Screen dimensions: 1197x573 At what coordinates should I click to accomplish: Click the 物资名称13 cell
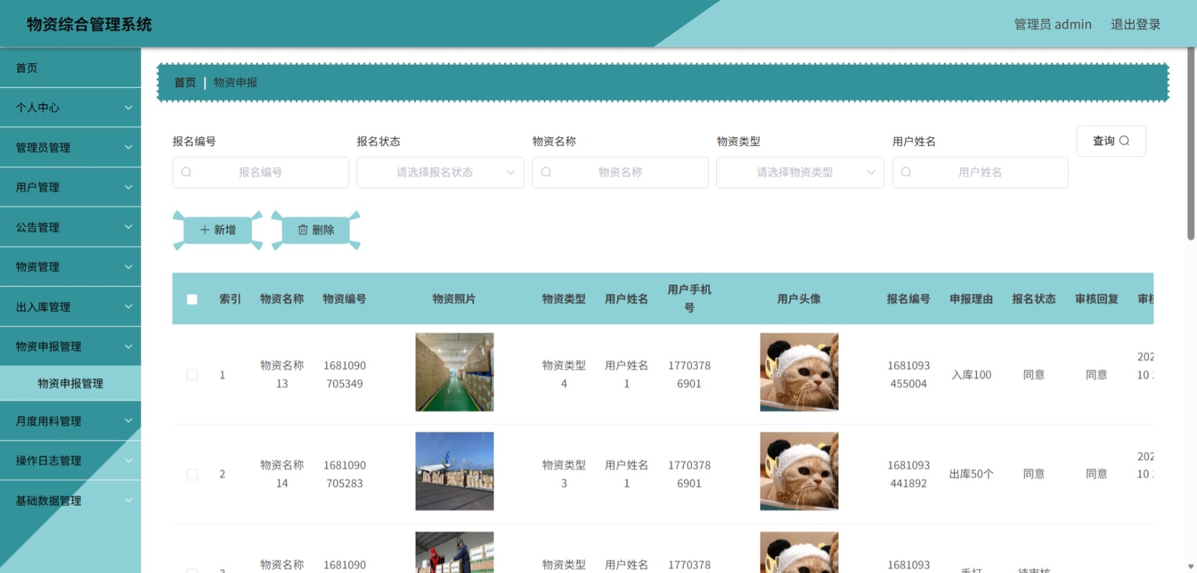click(x=282, y=375)
